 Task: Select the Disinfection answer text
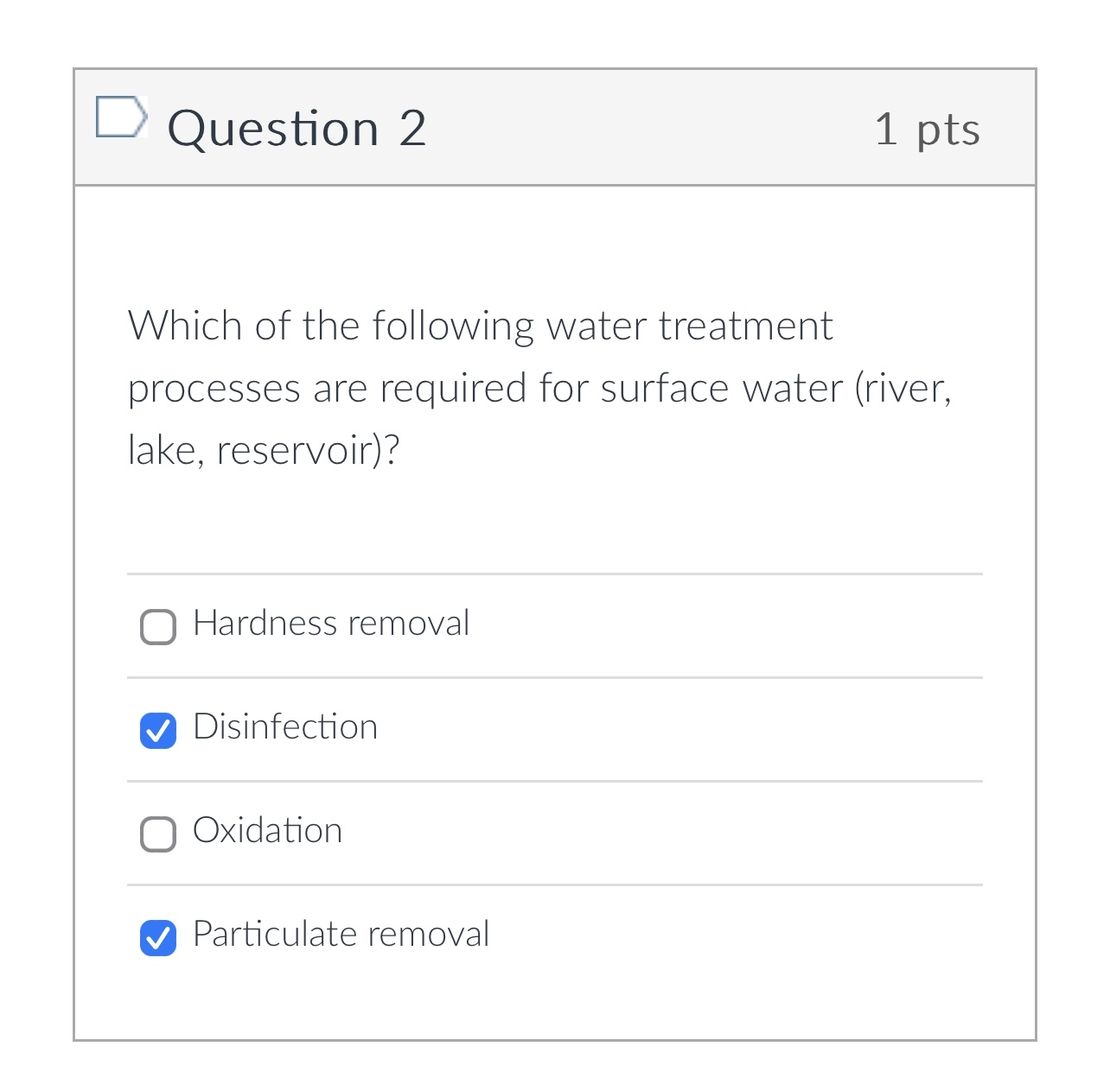click(x=285, y=727)
